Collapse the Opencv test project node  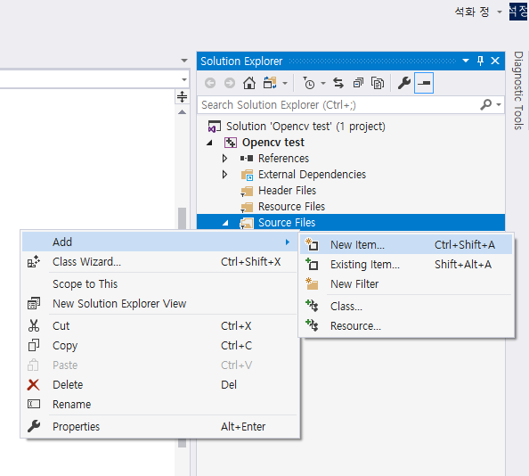[x=209, y=143]
